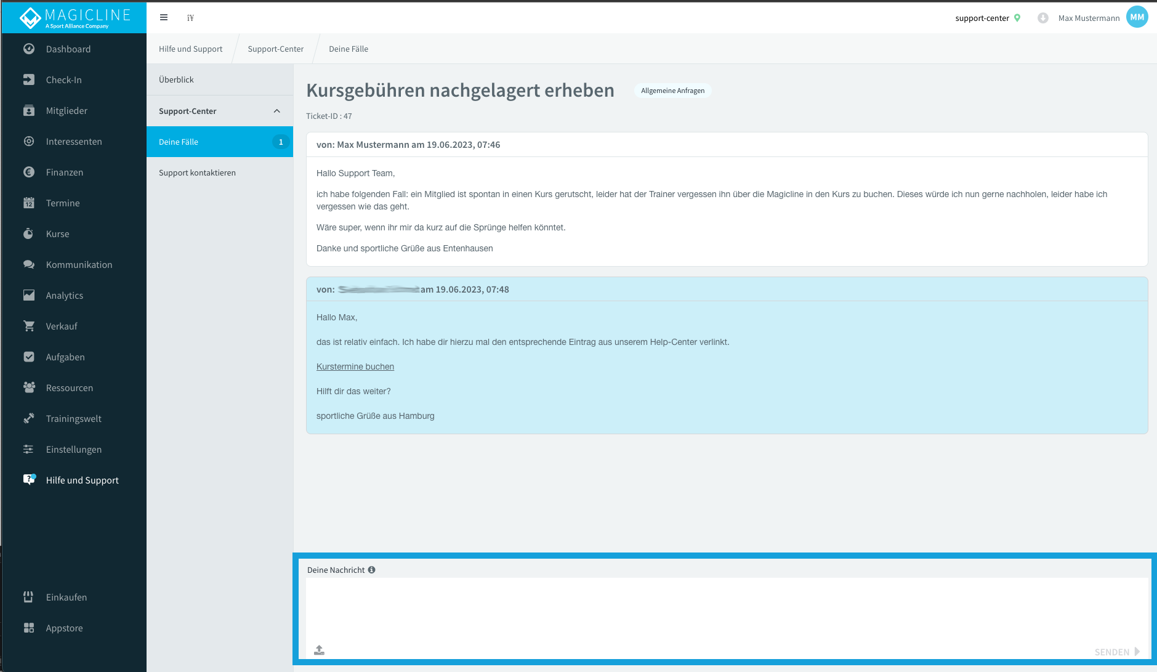1157x672 pixels.
Task: Go to Einkaufen in the sidebar
Action: pos(66,597)
